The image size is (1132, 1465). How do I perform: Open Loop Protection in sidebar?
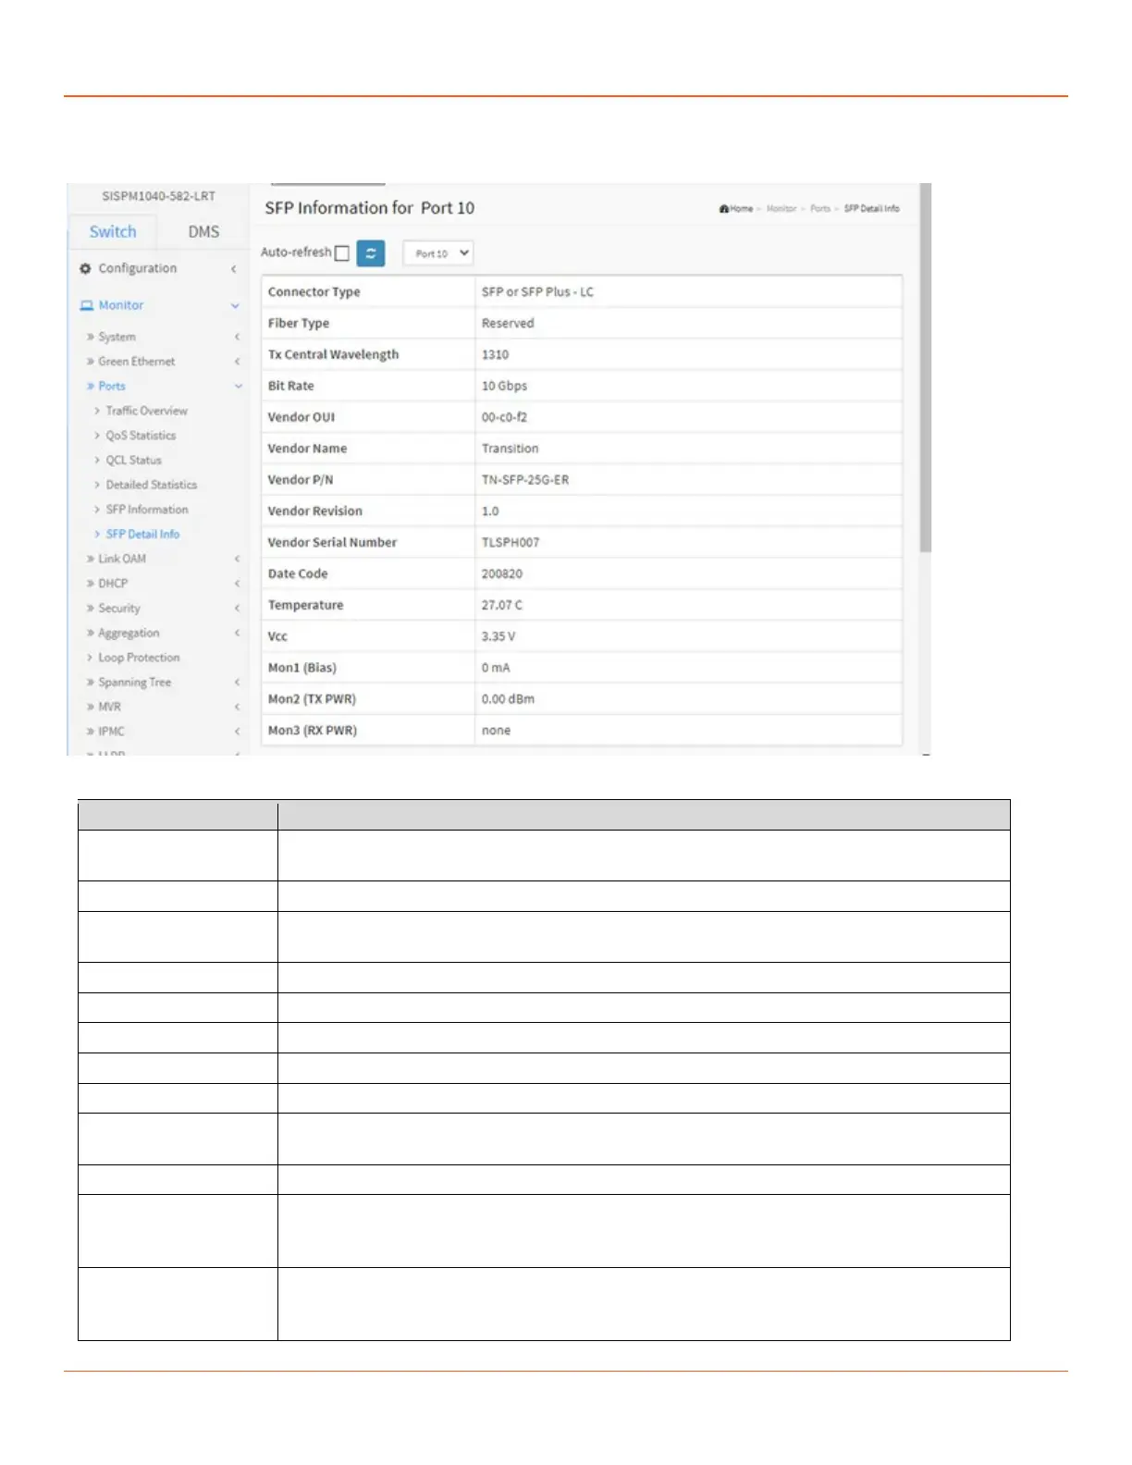tap(139, 658)
